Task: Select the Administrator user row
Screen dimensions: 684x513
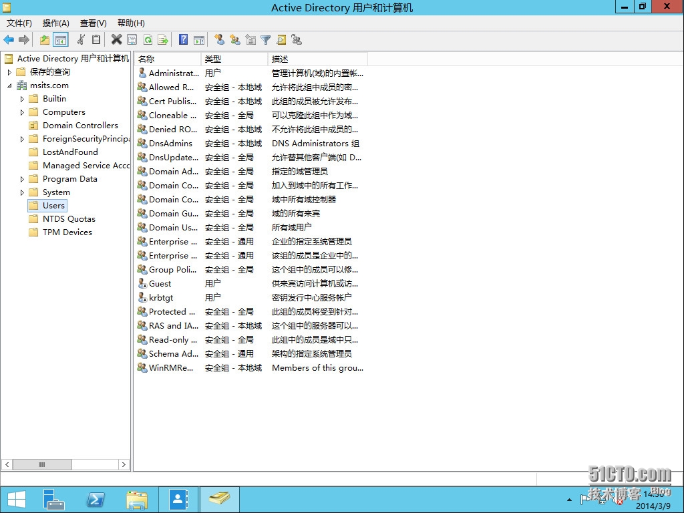Action: (250, 73)
